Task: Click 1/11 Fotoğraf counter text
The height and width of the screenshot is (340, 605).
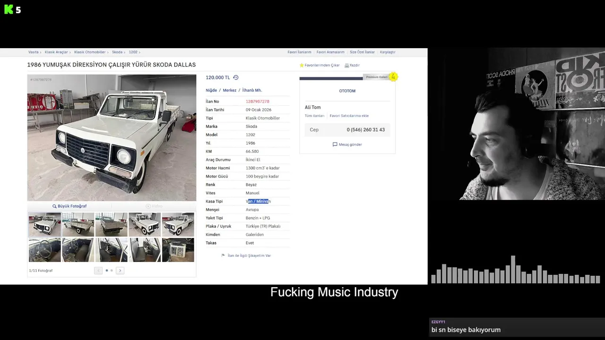Action: point(41,271)
